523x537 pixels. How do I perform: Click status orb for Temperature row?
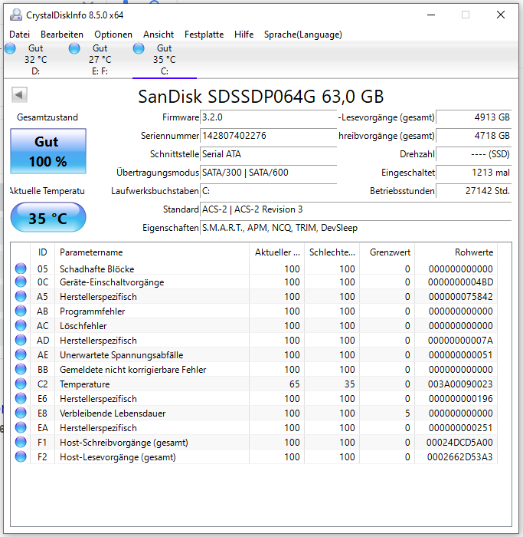tap(21, 384)
